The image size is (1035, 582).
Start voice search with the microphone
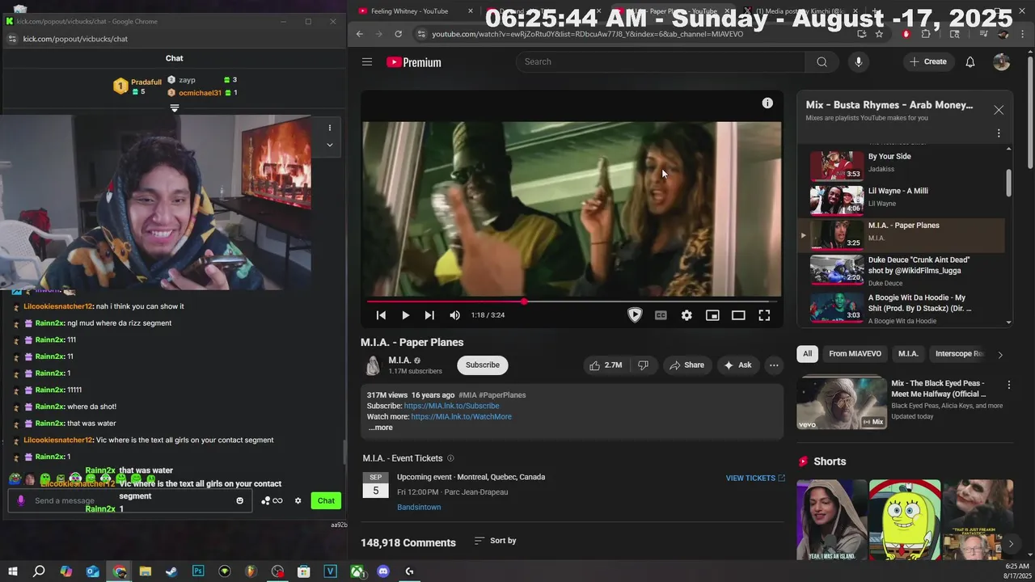[x=859, y=62]
